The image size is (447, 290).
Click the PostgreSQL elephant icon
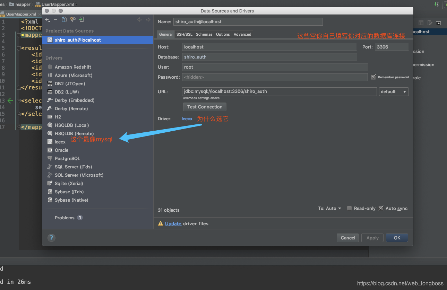pyautogui.click(x=50, y=158)
